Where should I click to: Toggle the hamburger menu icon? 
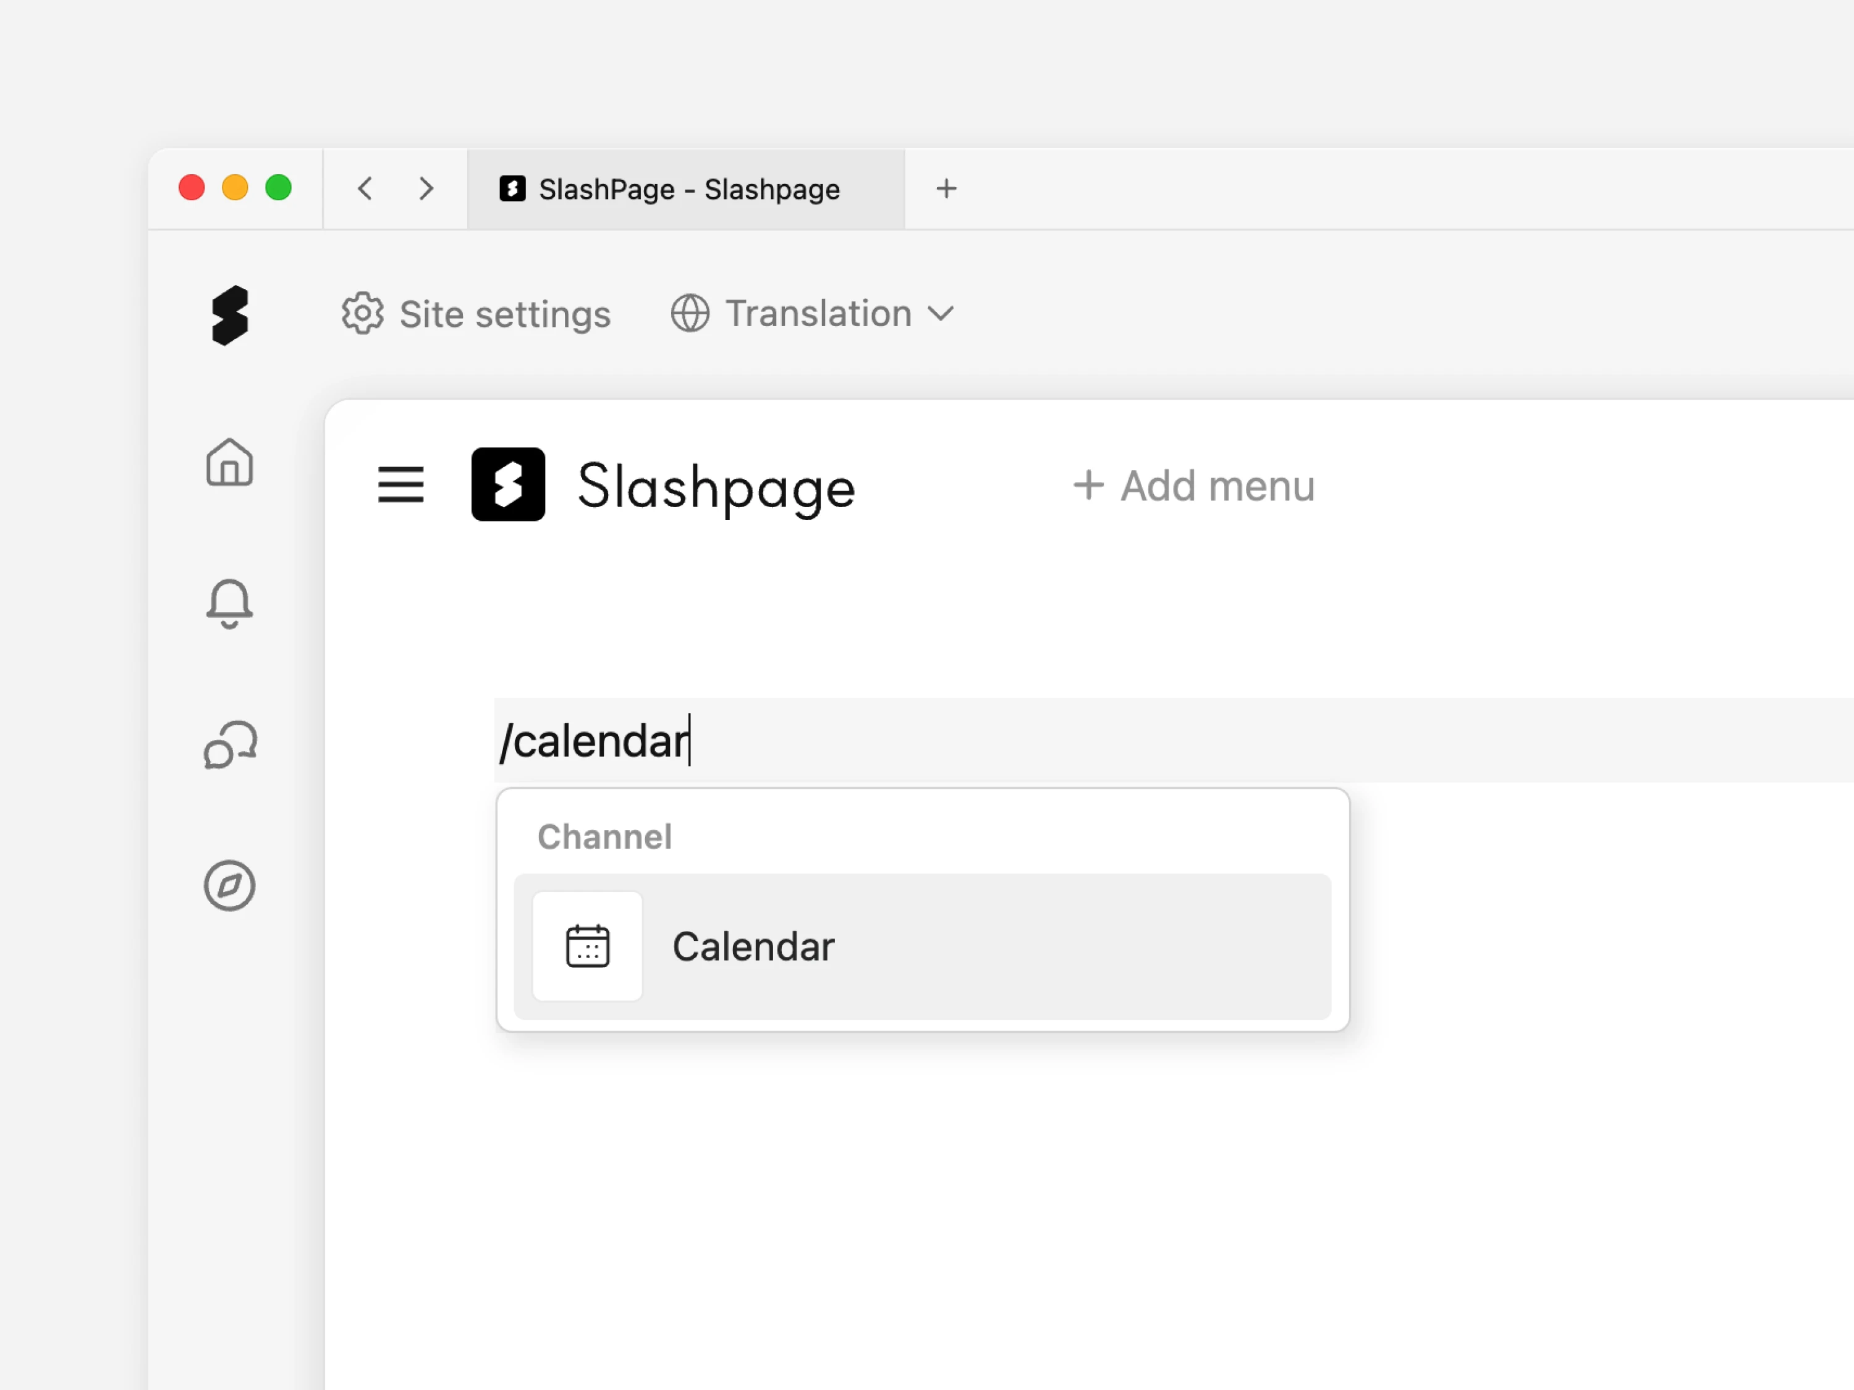click(400, 484)
